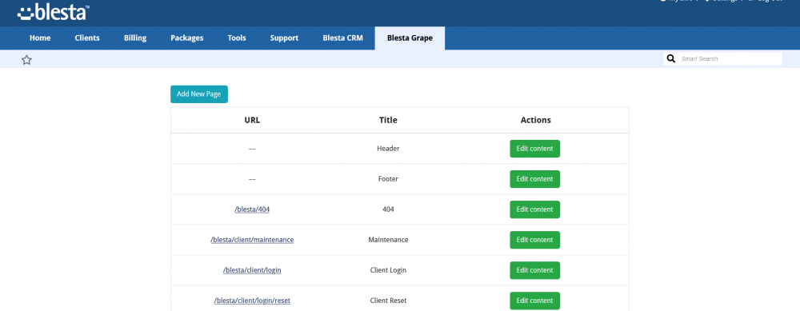800x311 pixels.
Task: Open the Clients menu
Action: (x=87, y=38)
